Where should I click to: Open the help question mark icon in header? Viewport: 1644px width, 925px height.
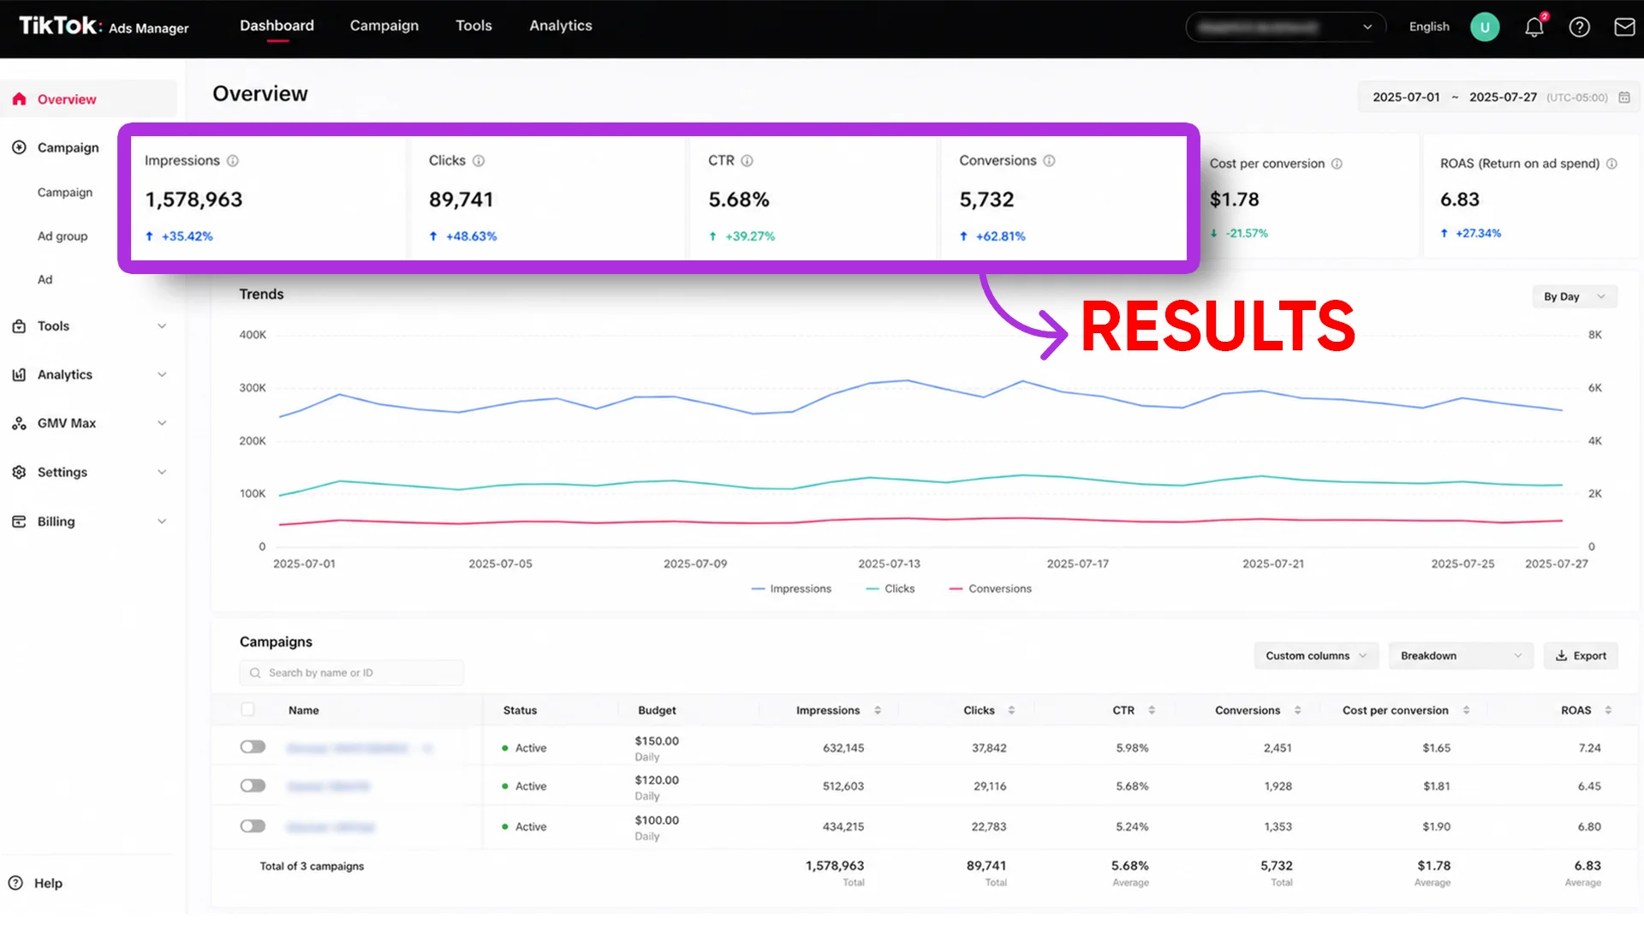(1579, 27)
